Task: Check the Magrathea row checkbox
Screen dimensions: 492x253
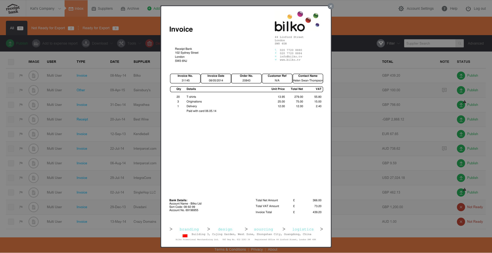Action: (11, 105)
